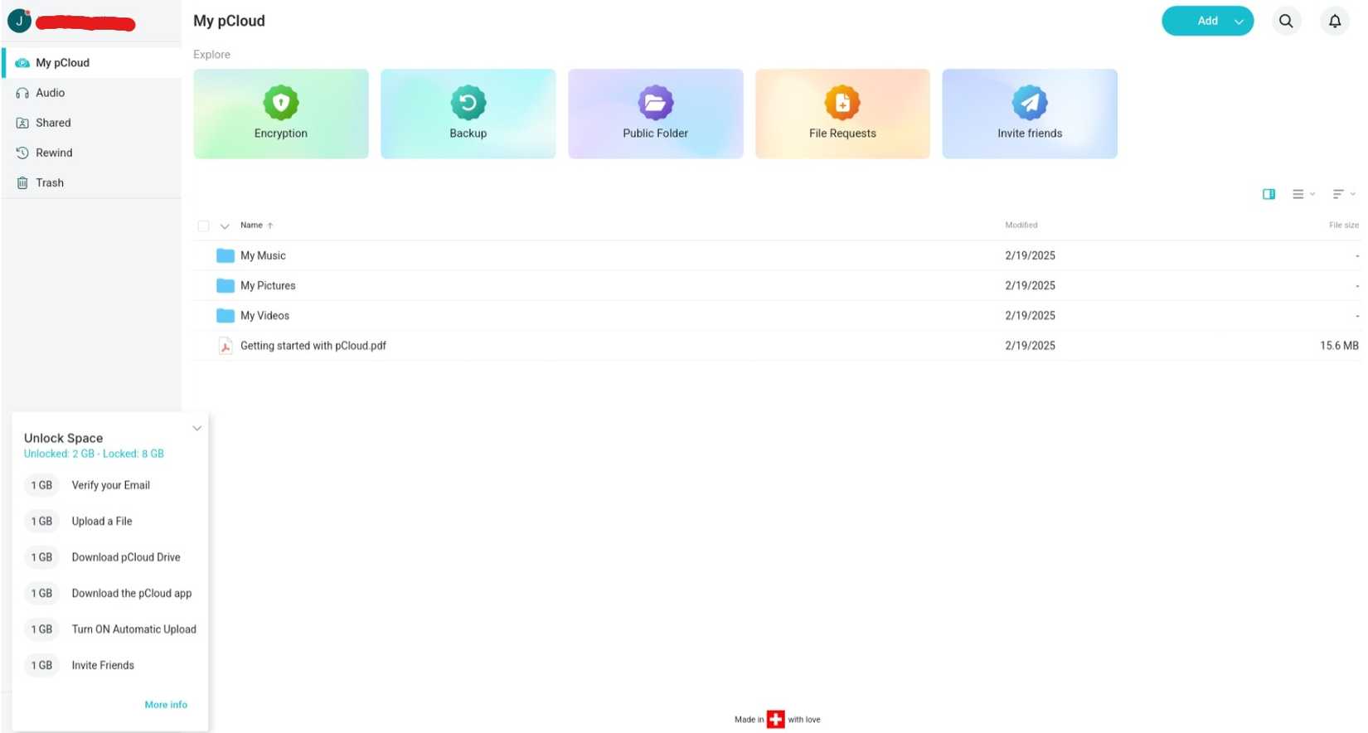Click the Audio headphones icon in sidebar
Screen dimensions: 1368x733
(x=22, y=93)
